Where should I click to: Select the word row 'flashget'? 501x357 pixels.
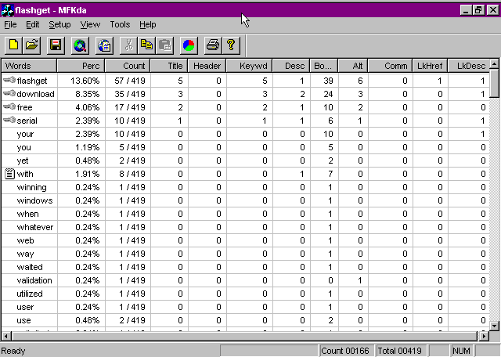pos(245,81)
